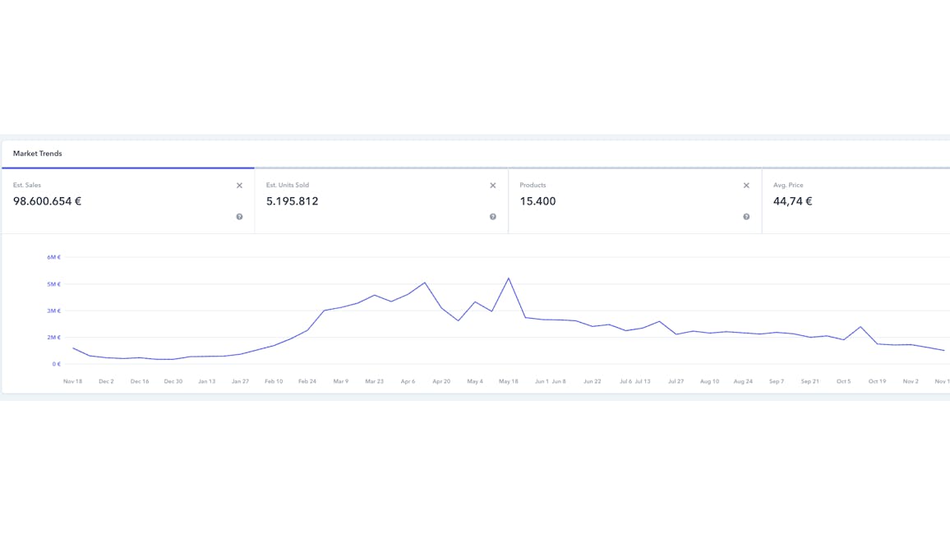Remove the Products metric with its X
Screen dimensions: 950x534
[746, 186]
